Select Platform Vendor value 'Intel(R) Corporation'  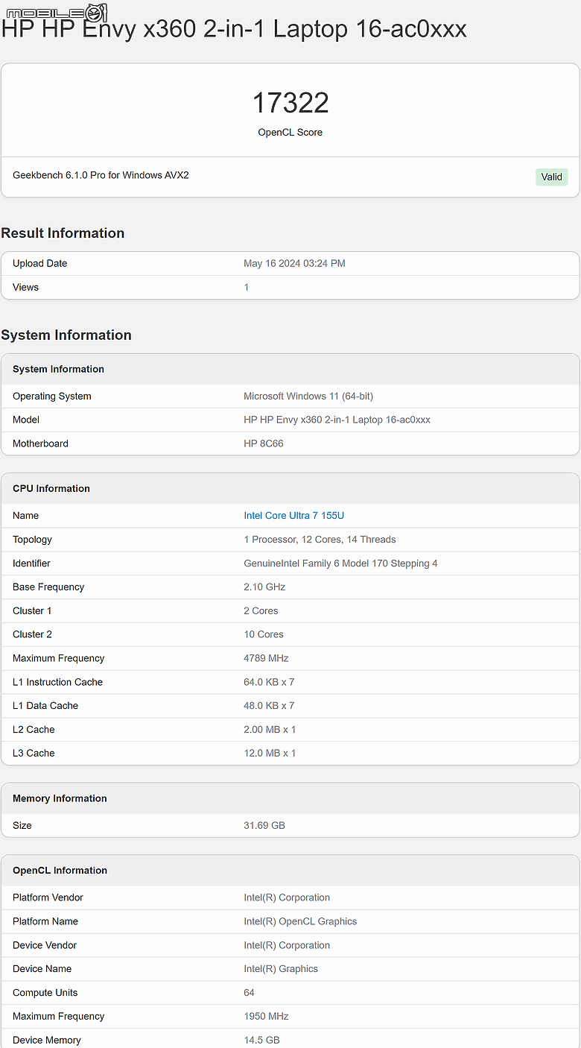[287, 898]
